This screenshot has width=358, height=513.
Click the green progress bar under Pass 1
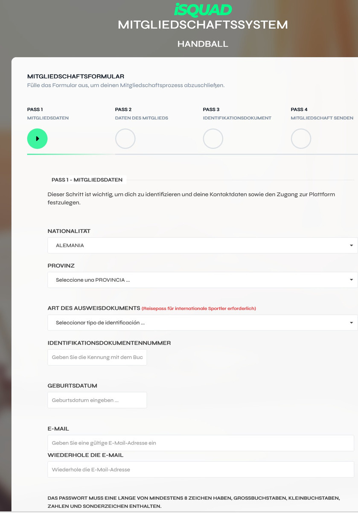(70, 154)
